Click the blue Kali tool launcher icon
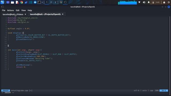Viewport: 171px width, 96px height. (x=26, y=2)
